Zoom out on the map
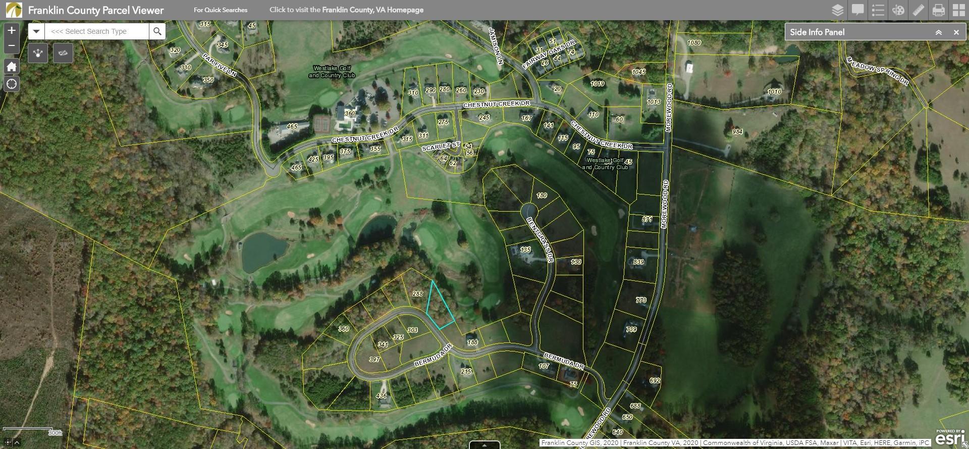Image resolution: width=969 pixels, height=449 pixels. click(x=12, y=46)
